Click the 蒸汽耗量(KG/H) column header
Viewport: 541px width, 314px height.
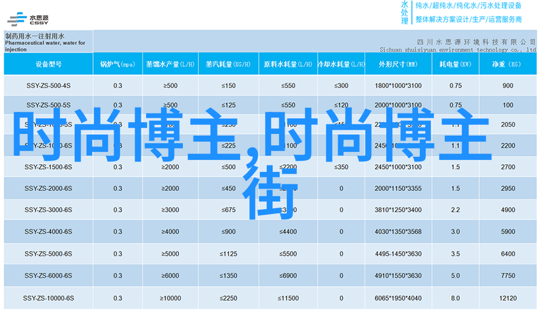[228, 64]
